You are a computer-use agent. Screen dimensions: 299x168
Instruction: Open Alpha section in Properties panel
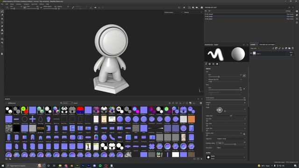210,64
